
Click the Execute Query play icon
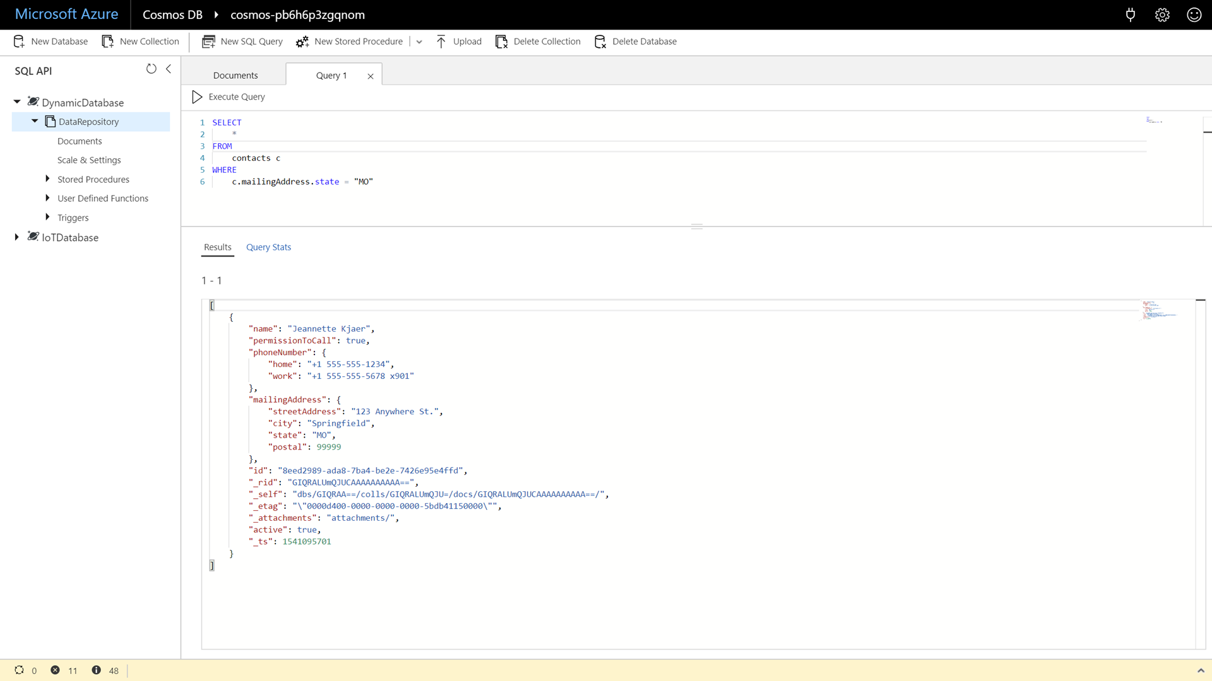coord(196,96)
